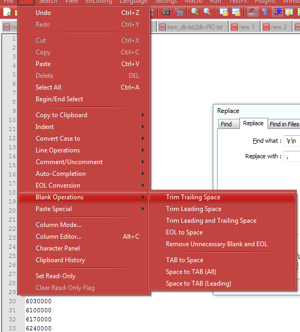Choose Paste from the Edit menu
300x332 pixels.
click(84, 64)
